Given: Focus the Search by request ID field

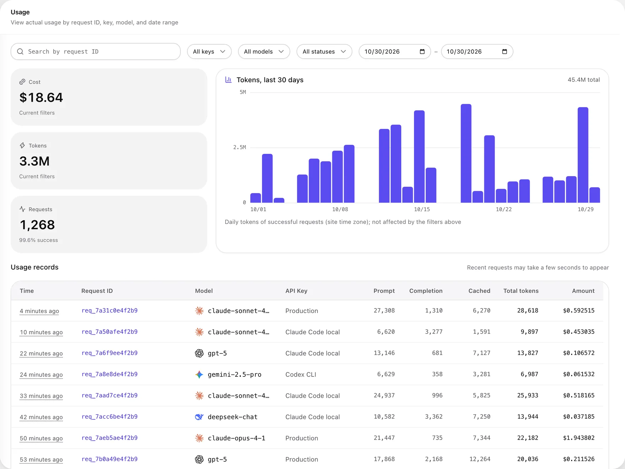Looking at the screenshot, I should click(96, 51).
